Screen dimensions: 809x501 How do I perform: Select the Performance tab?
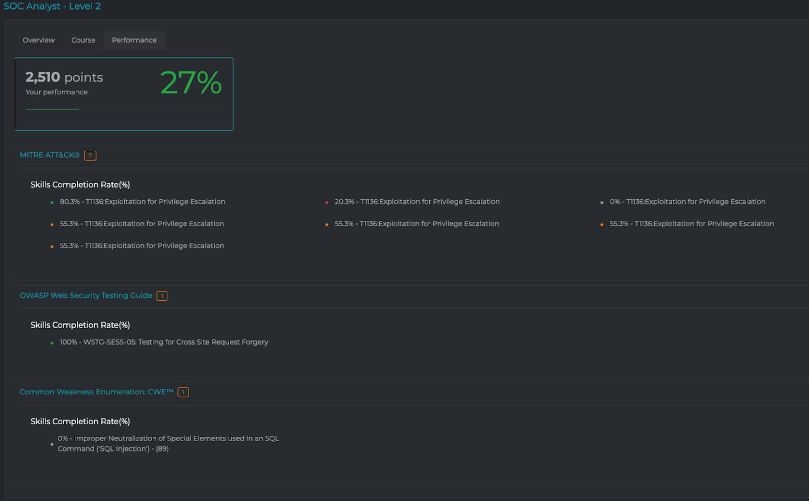coord(134,40)
